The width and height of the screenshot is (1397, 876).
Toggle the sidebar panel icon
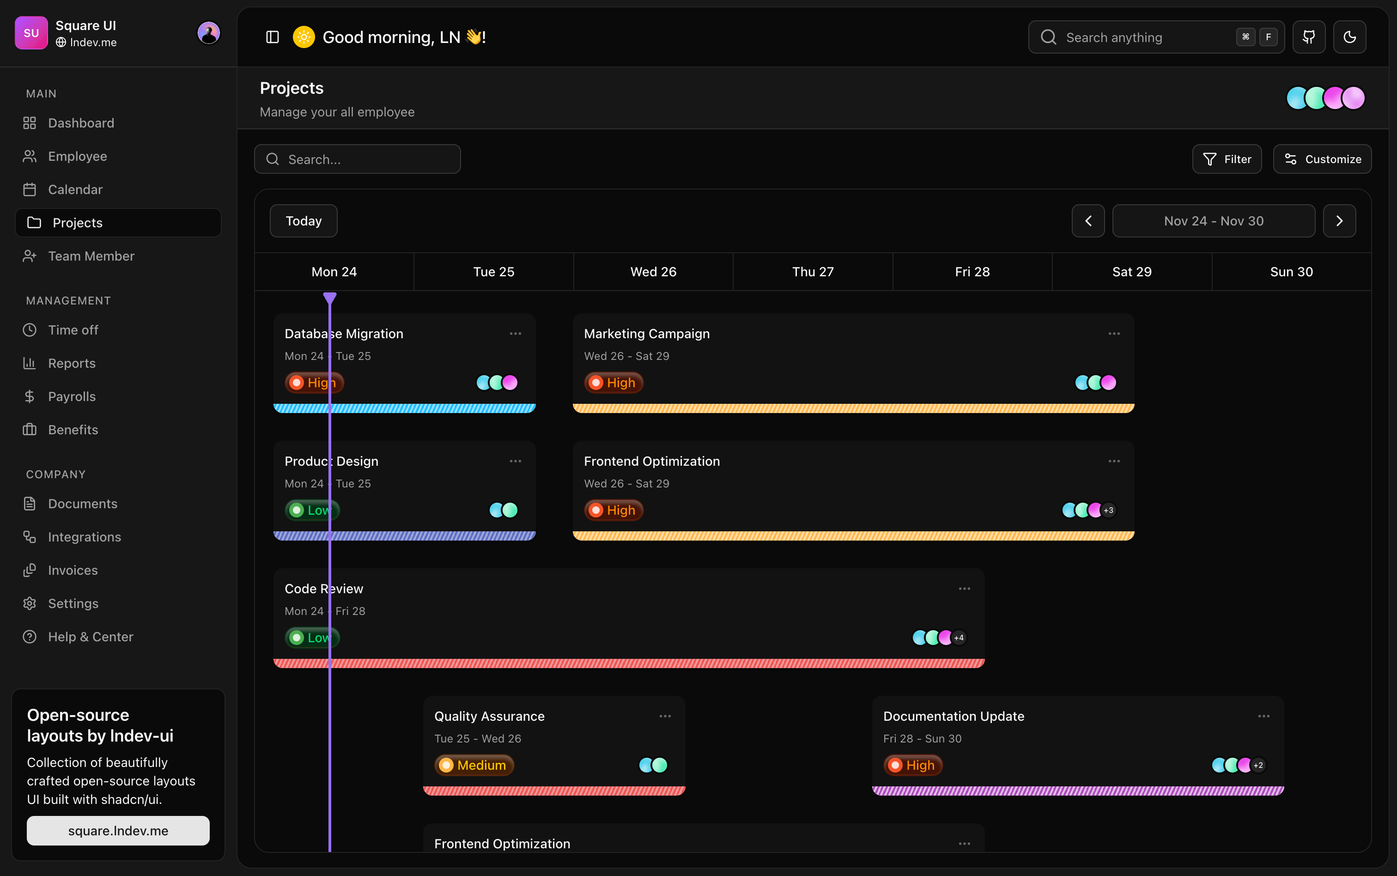click(272, 37)
